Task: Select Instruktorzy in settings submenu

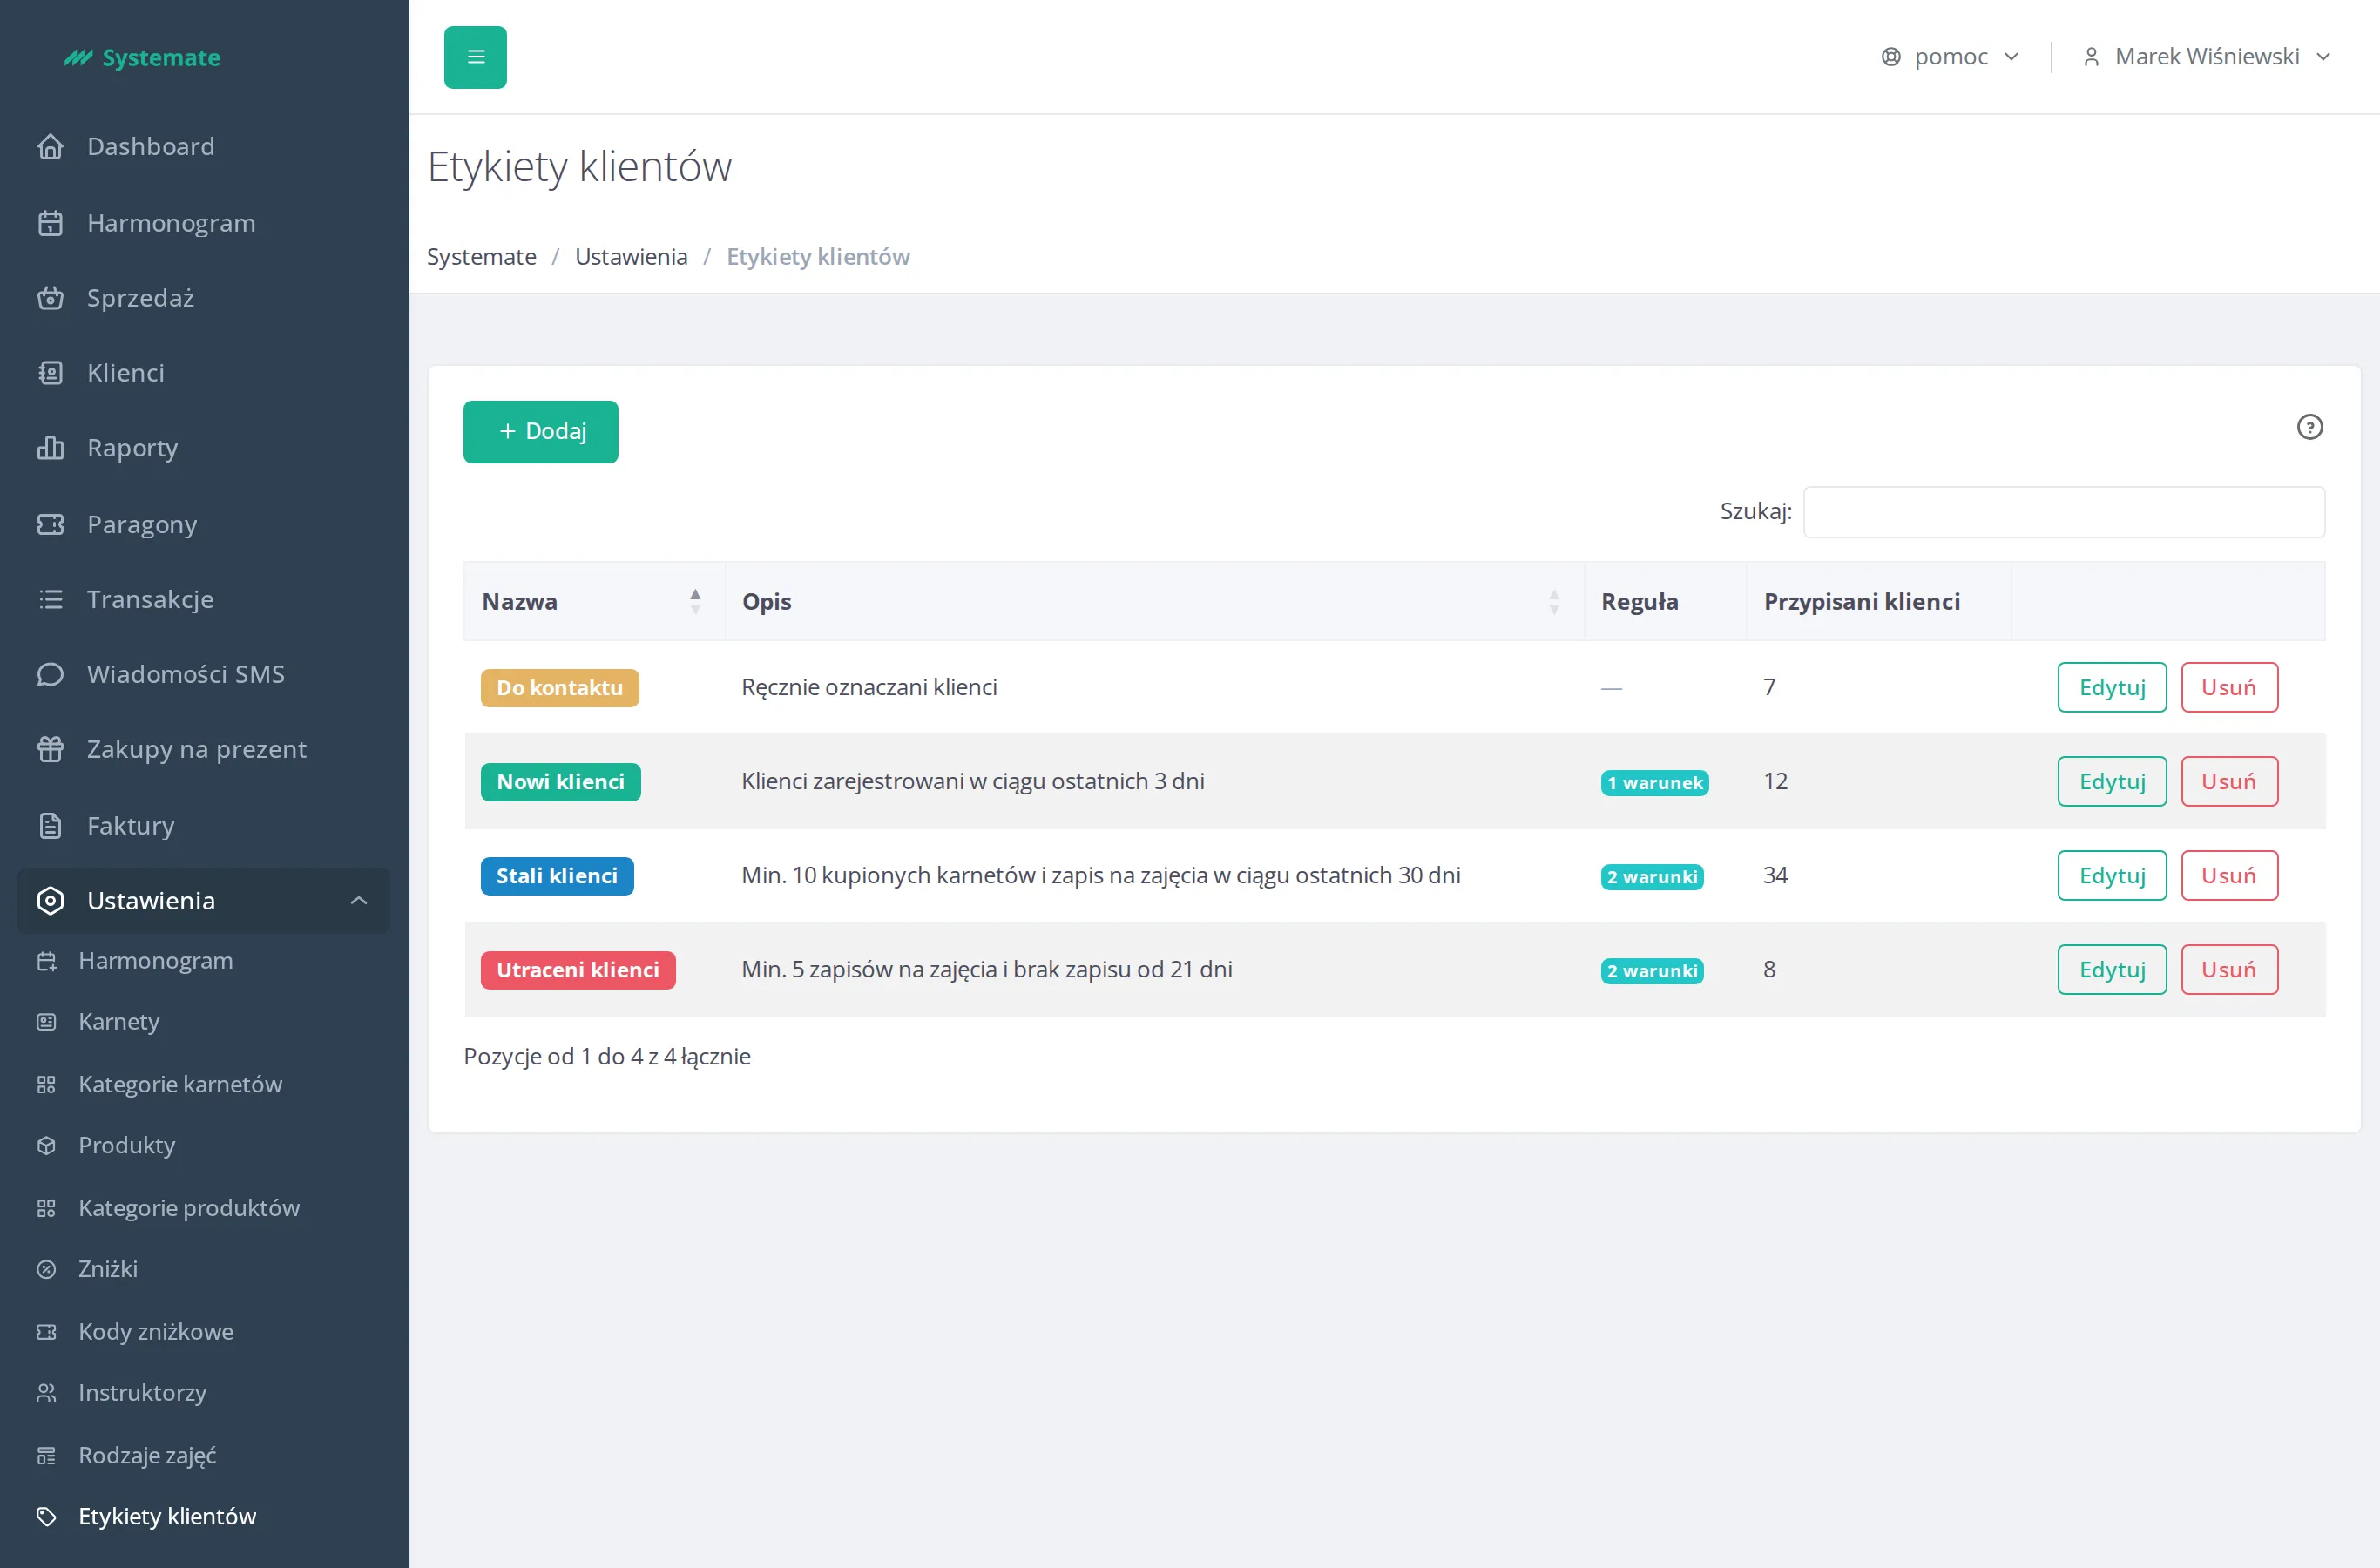Action: 142,1392
